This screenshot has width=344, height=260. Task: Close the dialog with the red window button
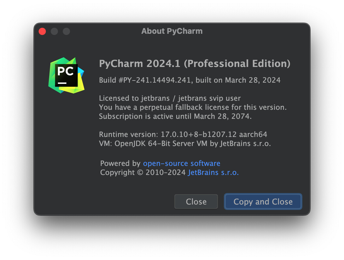pyautogui.click(x=42, y=31)
